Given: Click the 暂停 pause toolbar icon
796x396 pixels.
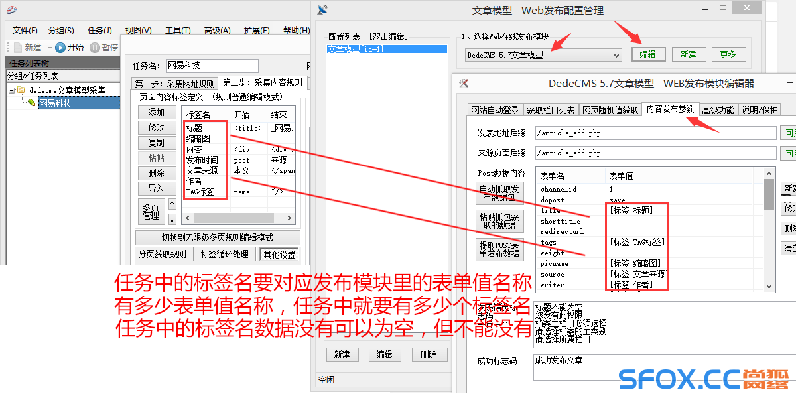Looking at the screenshot, I should [95, 47].
